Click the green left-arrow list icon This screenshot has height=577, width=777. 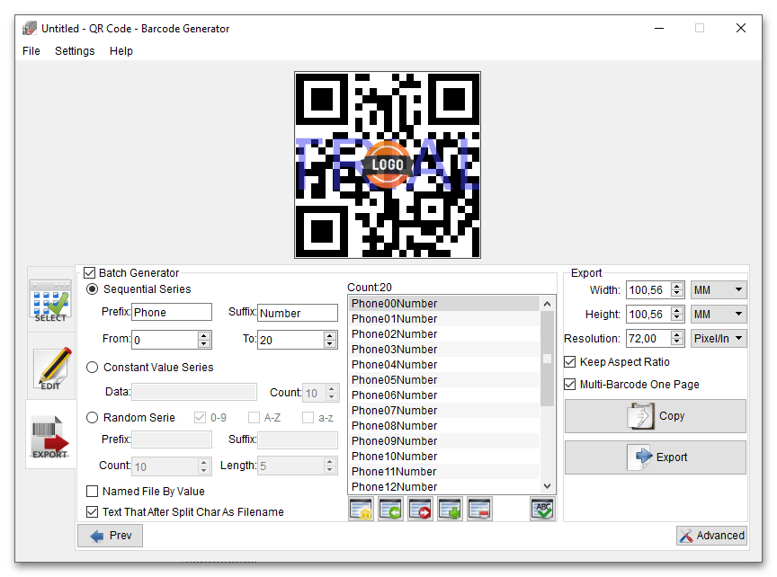coord(390,509)
